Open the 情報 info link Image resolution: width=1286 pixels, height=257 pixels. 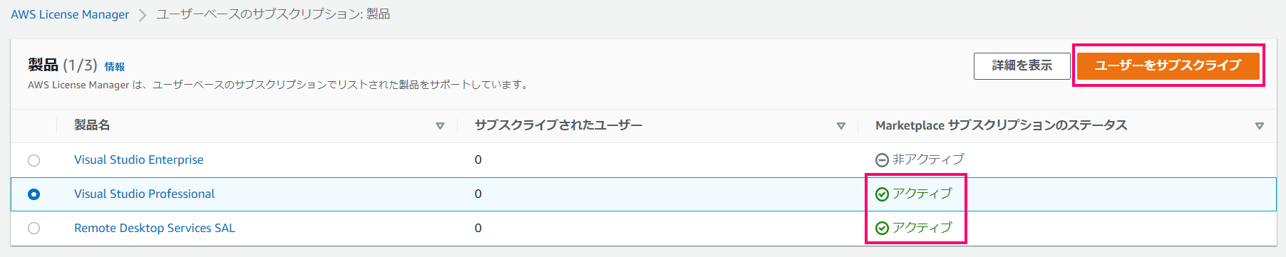(x=115, y=66)
